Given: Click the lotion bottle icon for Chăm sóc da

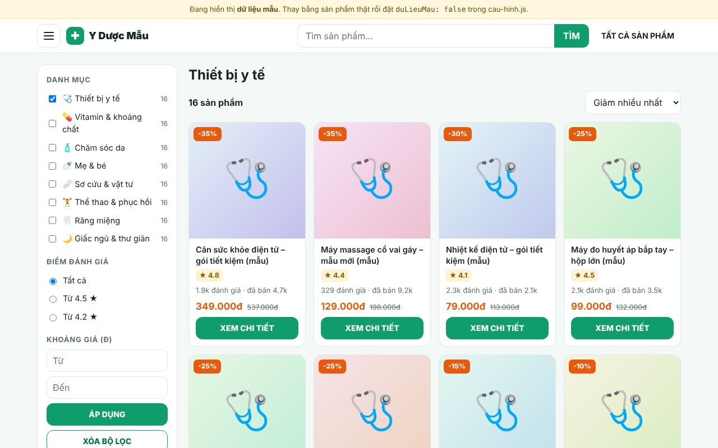Looking at the screenshot, I should point(67,148).
